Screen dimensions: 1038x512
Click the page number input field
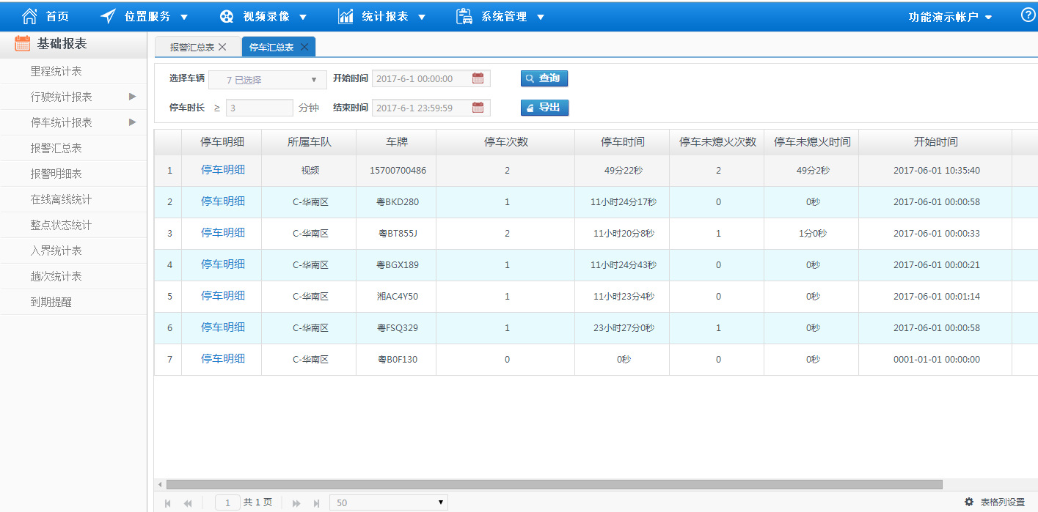pyautogui.click(x=227, y=502)
